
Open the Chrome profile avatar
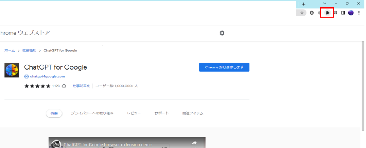pos(351,13)
